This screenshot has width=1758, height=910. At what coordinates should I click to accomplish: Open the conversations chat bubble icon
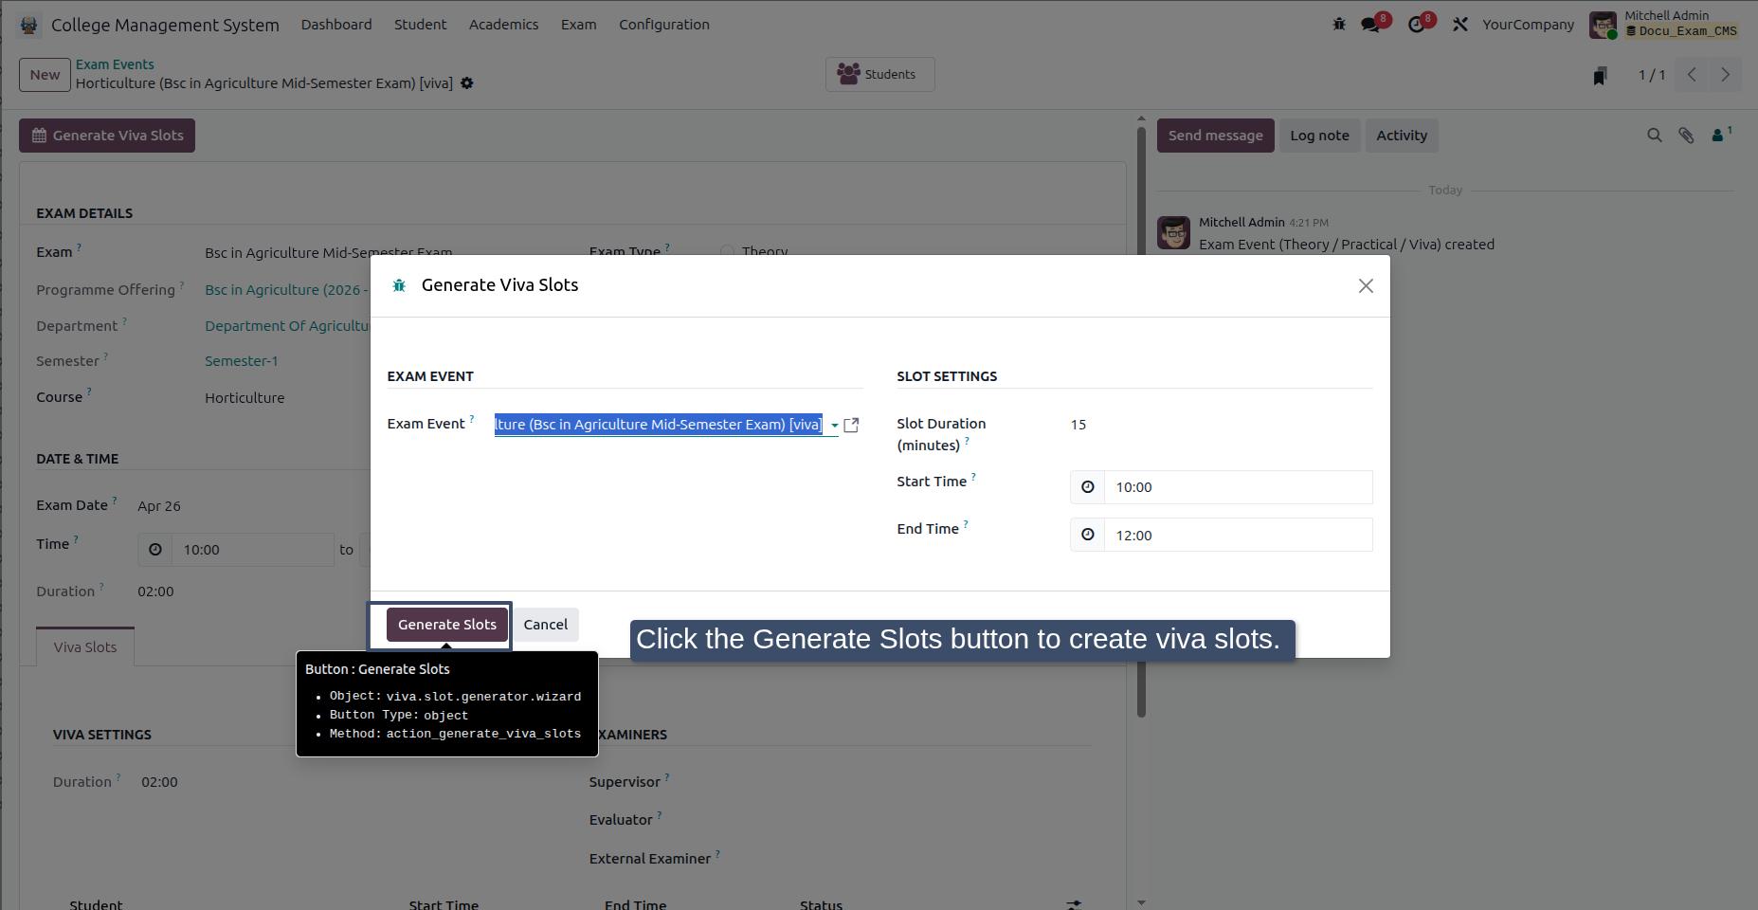[1370, 25]
